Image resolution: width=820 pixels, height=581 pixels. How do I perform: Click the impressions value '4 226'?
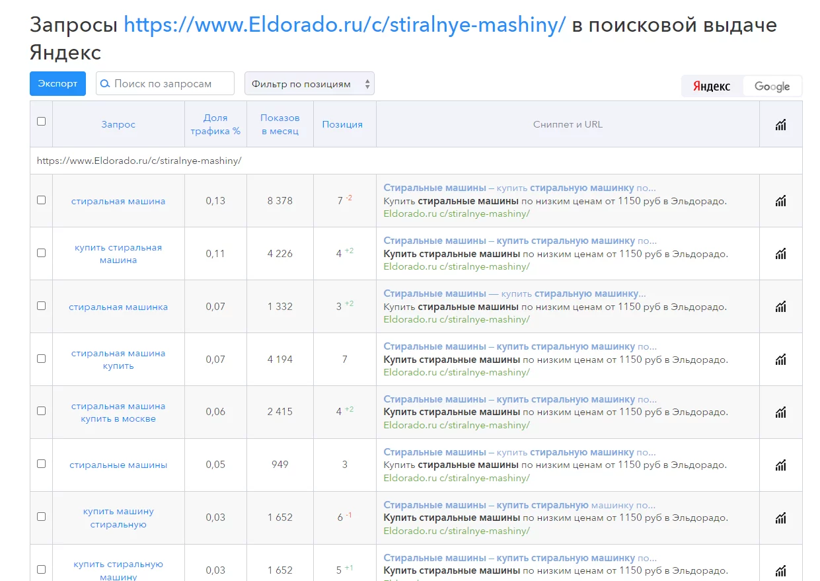(x=280, y=253)
